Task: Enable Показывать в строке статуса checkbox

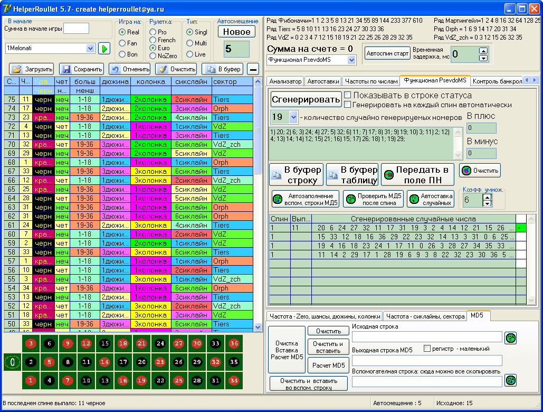Action: click(x=348, y=95)
